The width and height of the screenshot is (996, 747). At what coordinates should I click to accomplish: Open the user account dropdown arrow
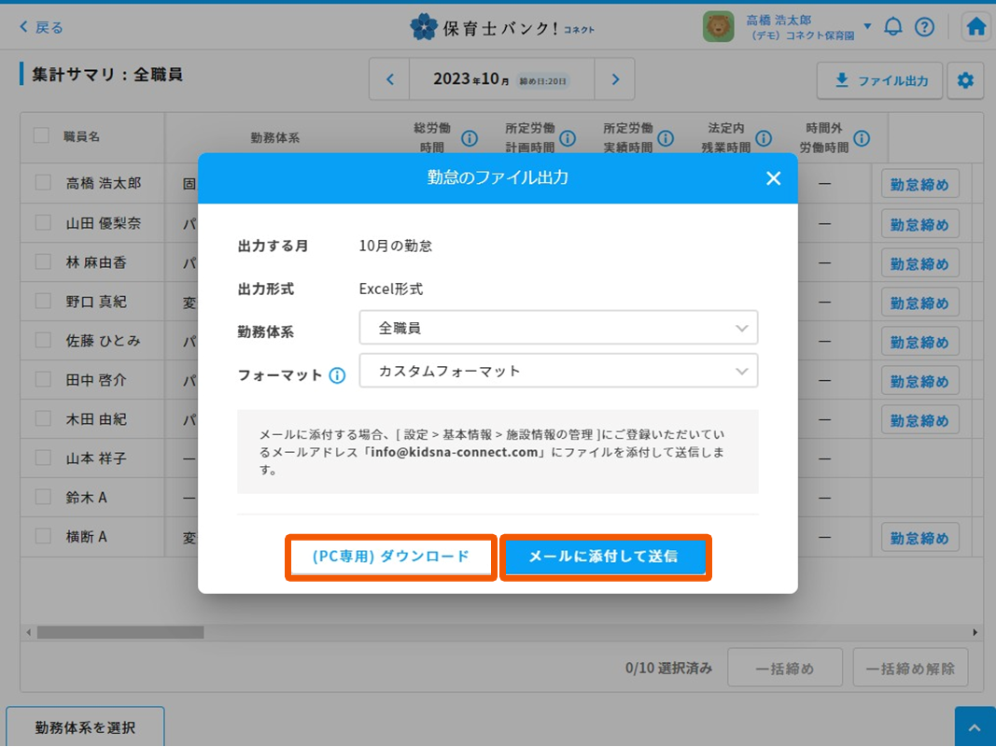coord(867,26)
